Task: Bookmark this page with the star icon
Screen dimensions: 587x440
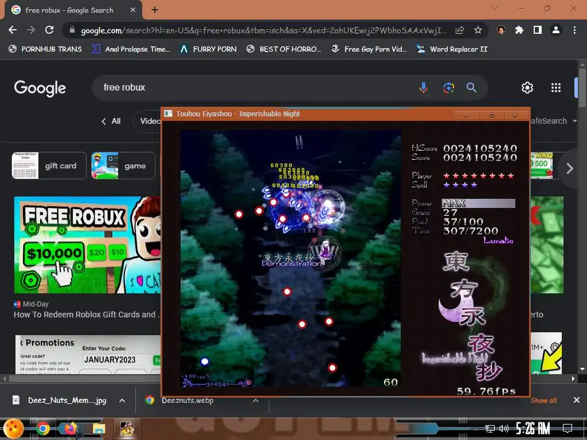Action: pos(478,30)
